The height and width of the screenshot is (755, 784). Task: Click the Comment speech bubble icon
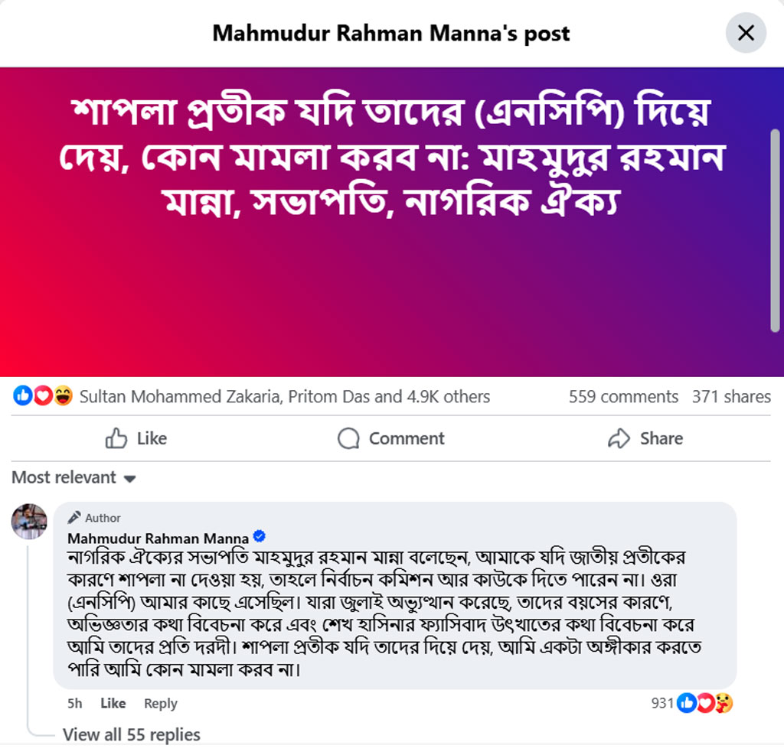(x=348, y=438)
